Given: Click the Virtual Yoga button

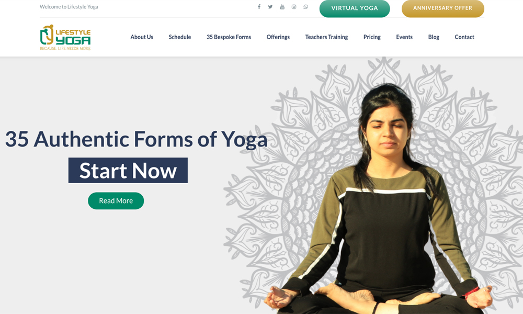Looking at the screenshot, I should (x=355, y=8).
